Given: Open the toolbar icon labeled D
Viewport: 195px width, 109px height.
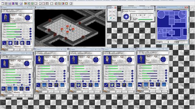Looking at the screenshot, I should click(x=71, y=3).
